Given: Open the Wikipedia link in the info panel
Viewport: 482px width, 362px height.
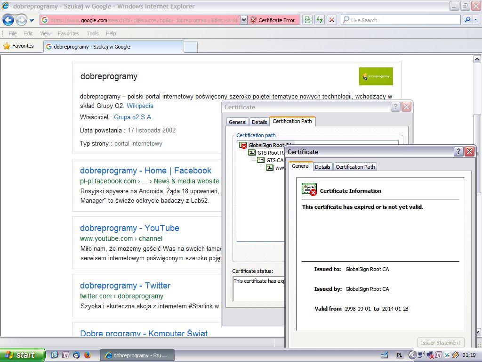Looking at the screenshot, I should point(140,106).
